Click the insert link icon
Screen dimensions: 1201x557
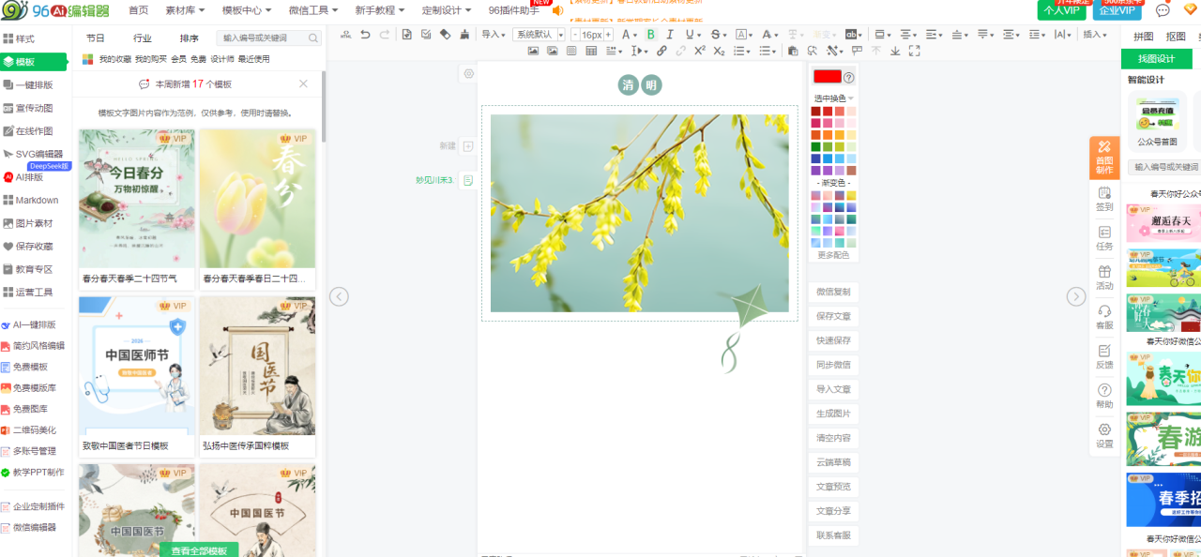pyautogui.click(x=662, y=51)
